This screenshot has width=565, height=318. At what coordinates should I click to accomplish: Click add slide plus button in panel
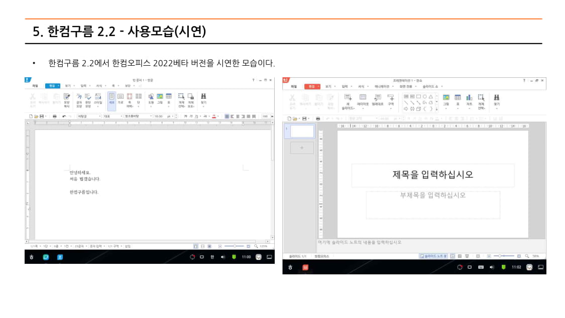[x=302, y=148]
